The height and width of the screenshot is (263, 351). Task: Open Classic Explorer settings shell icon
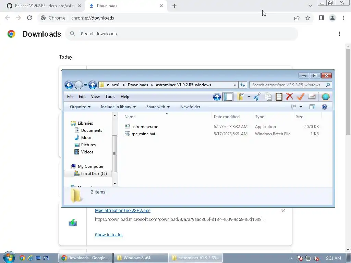click(326, 97)
